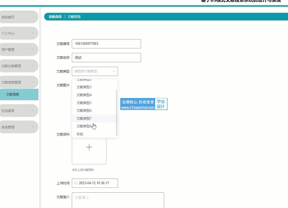288x208 pixels.
Task: Expand the 在线留言 sidebar menu
Action: coord(32,111)
